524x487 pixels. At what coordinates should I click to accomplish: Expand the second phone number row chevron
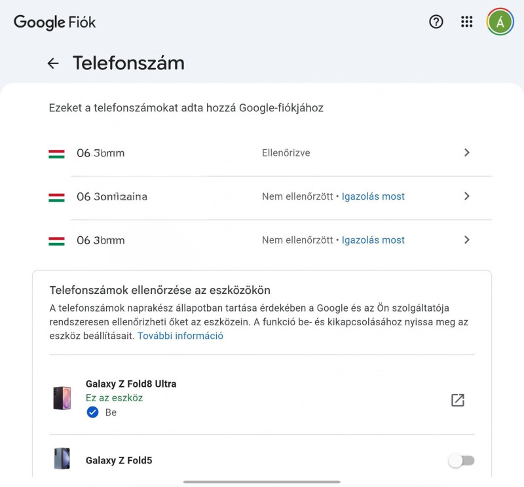[467, 196]
